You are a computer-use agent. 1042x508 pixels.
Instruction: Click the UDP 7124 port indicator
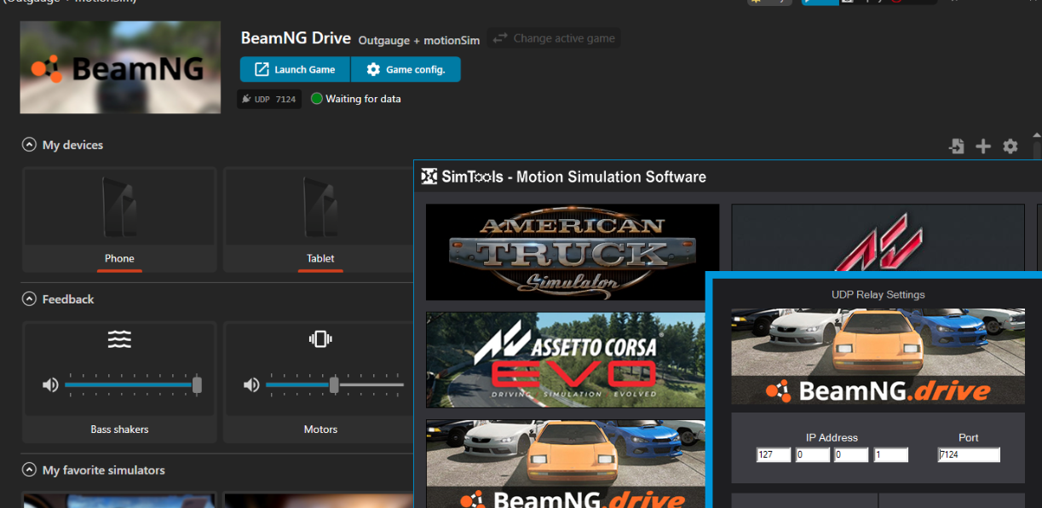269,99
